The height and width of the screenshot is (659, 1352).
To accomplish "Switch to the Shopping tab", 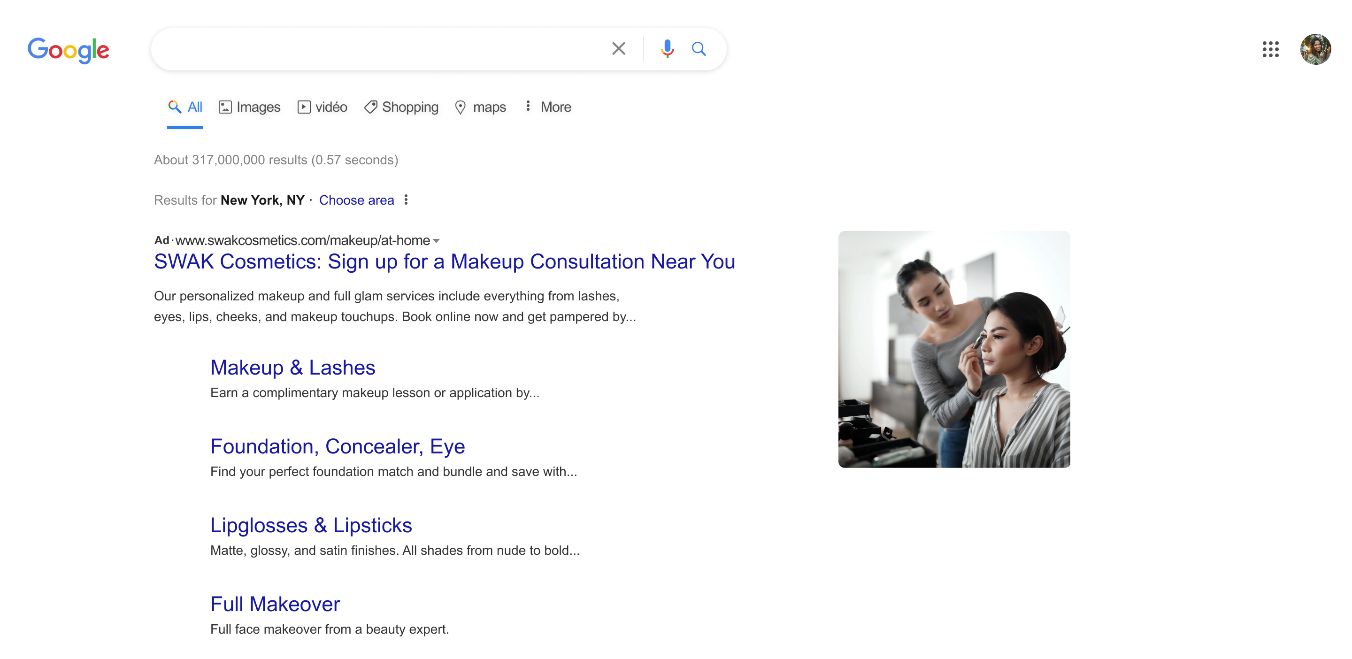I will tap(401, 107).
